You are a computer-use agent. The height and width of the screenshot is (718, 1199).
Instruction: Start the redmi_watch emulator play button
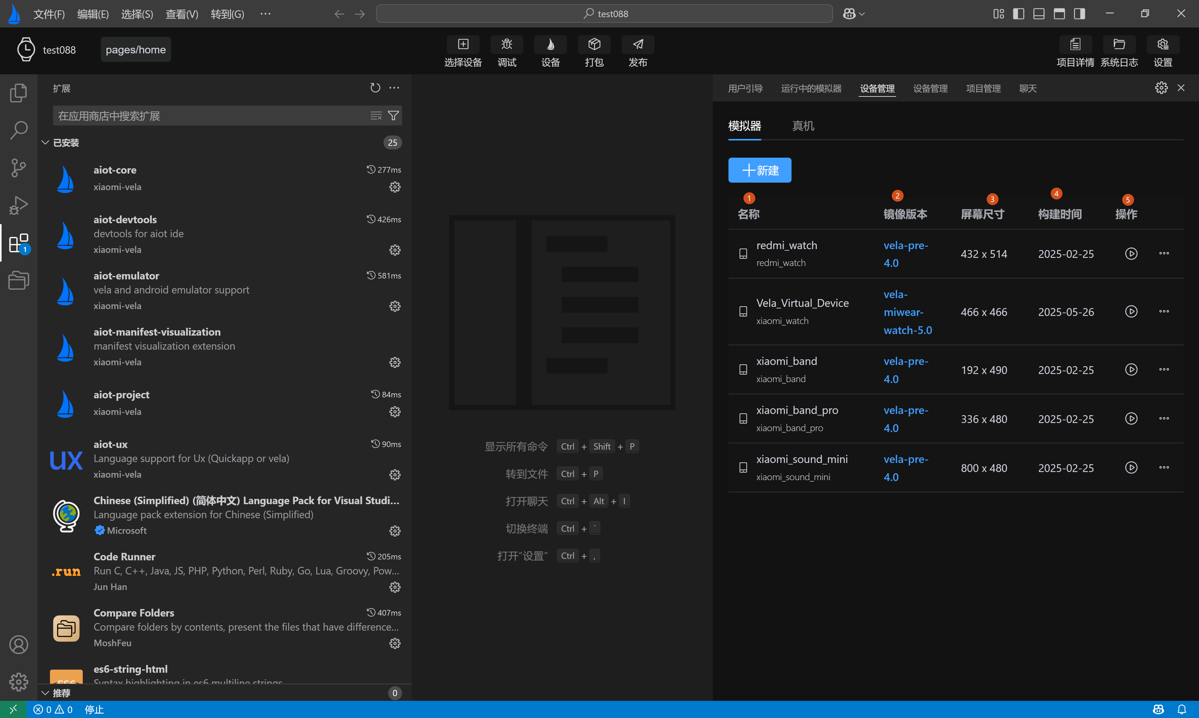coord(1131,253)
